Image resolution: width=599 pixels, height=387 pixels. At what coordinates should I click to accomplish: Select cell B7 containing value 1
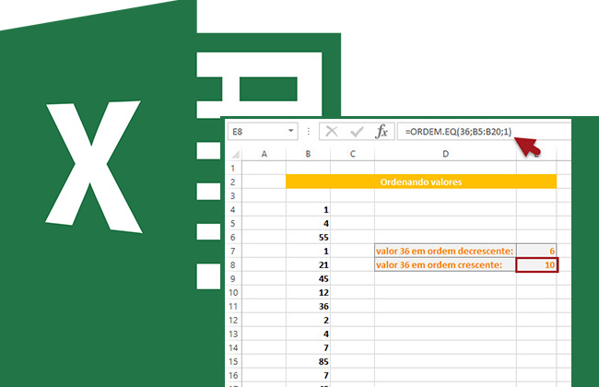308,251
